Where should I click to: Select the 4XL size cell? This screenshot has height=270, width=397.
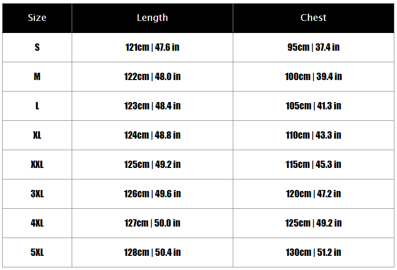37,223
